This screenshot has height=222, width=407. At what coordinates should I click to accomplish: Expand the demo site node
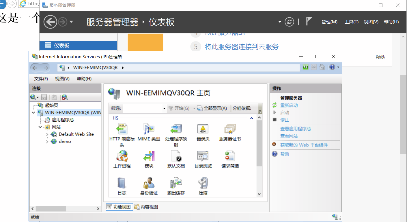(x=47, y=142)
